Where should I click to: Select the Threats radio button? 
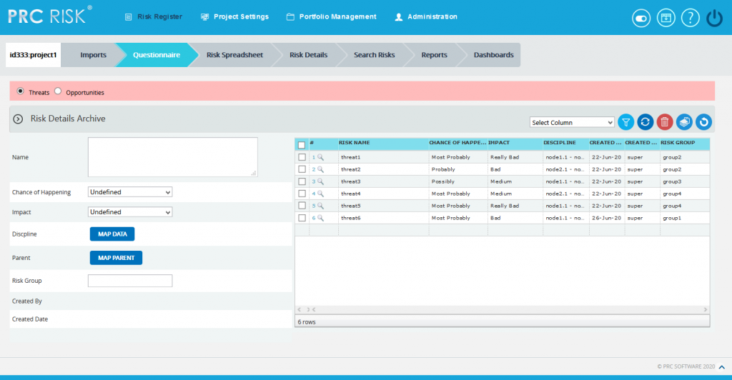click(21, 91)
